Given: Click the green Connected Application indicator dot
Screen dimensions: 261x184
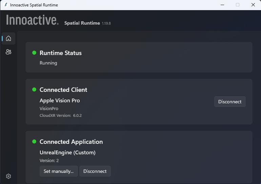Looking at the screenshot, I should coord(34,142).
